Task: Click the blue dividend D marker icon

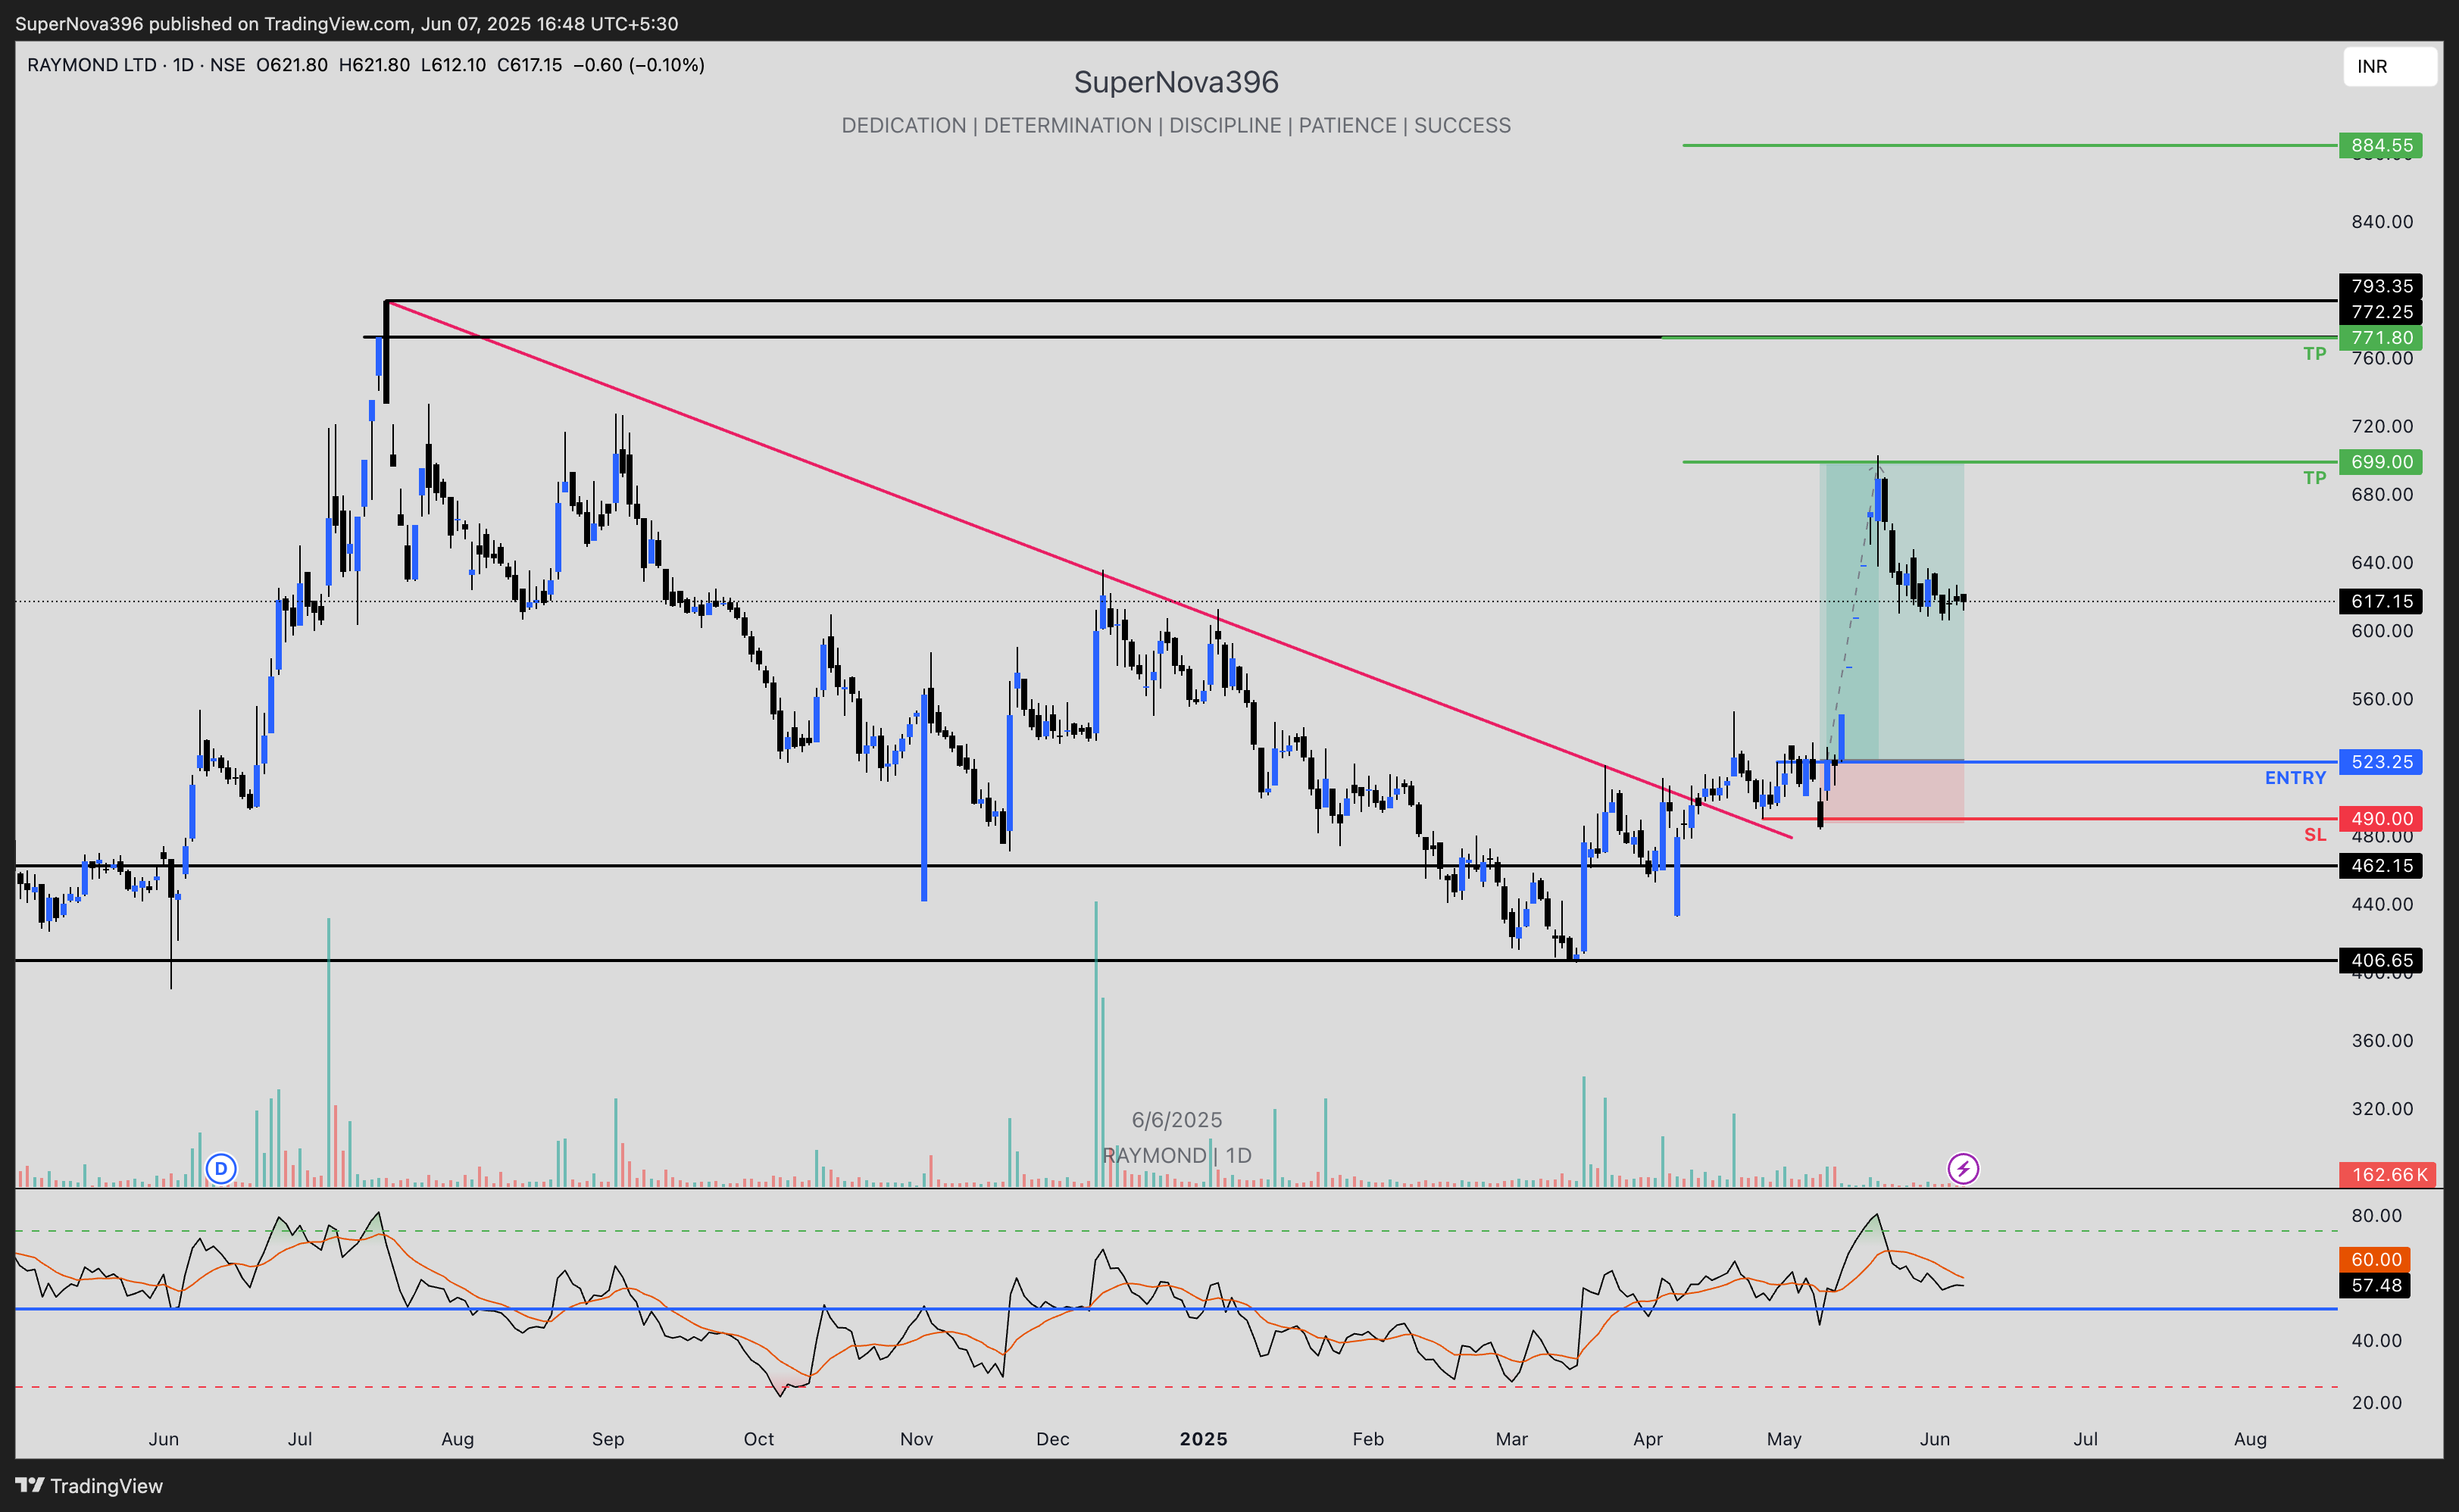Action: pos(221,1168)
